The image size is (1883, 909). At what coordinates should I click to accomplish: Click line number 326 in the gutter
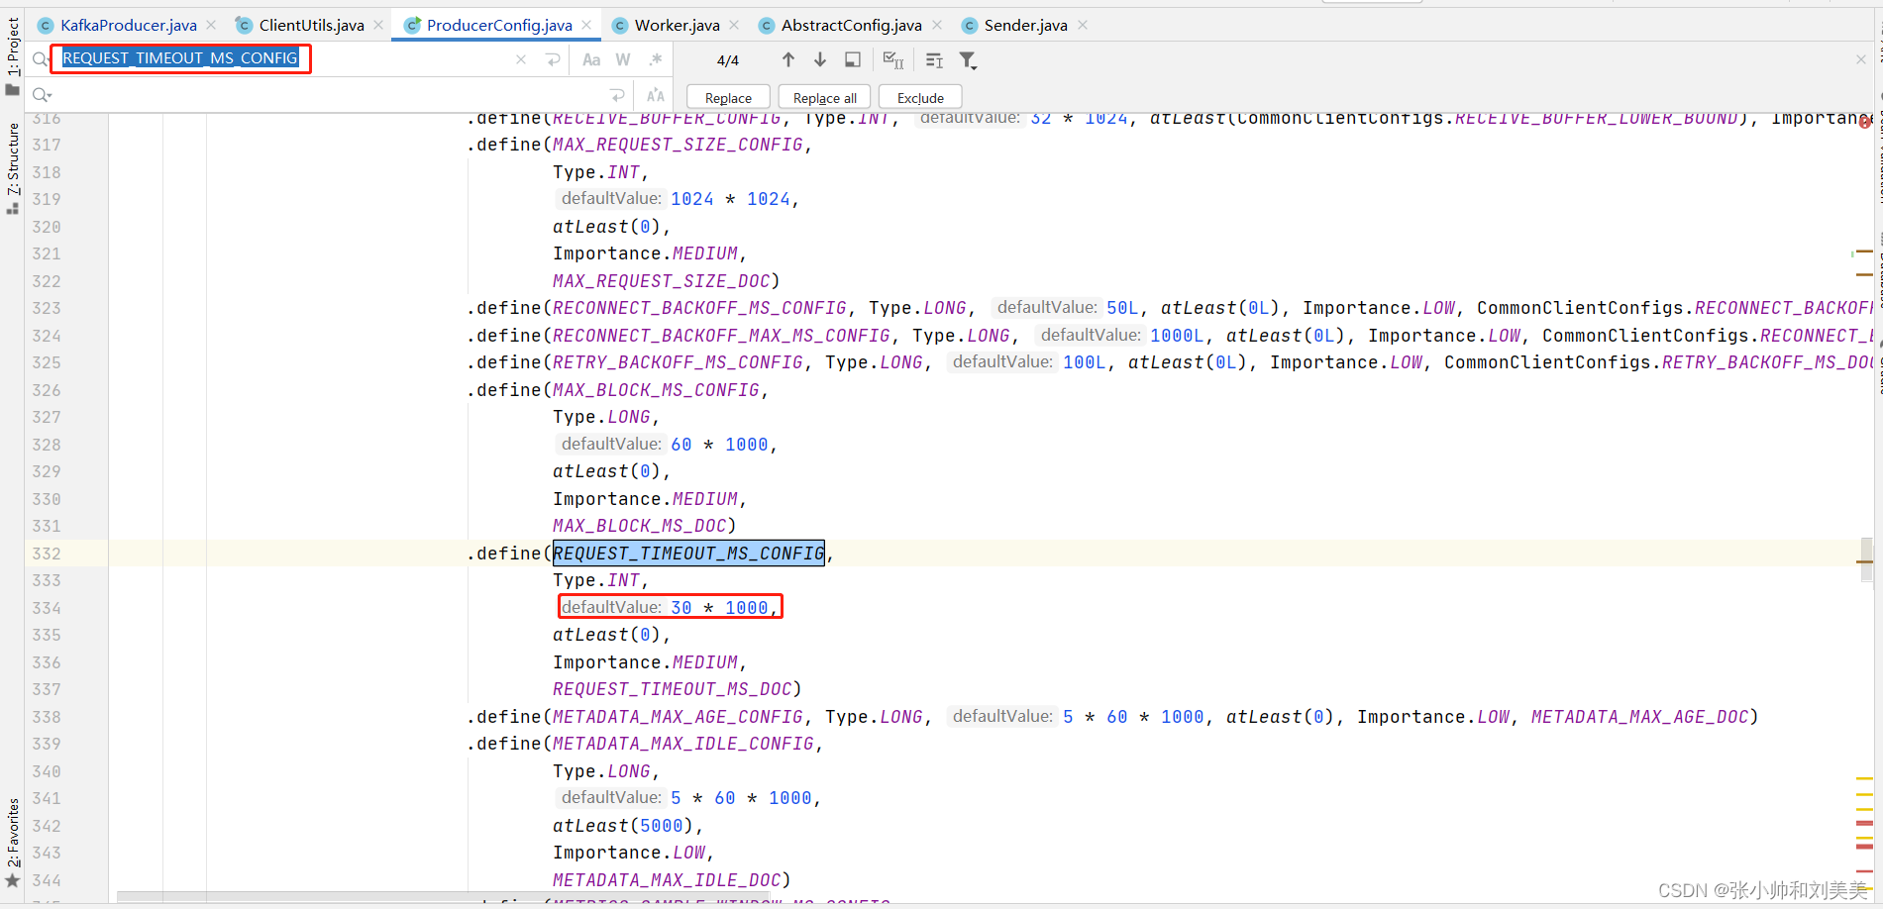[x=46, y=390]
